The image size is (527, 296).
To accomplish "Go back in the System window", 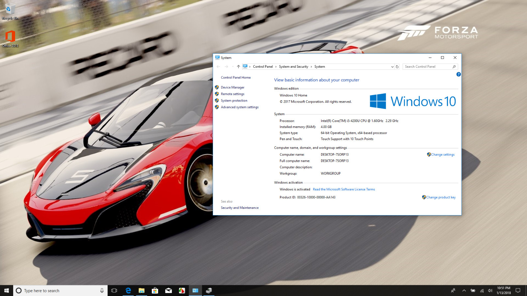I will (218, 66).
